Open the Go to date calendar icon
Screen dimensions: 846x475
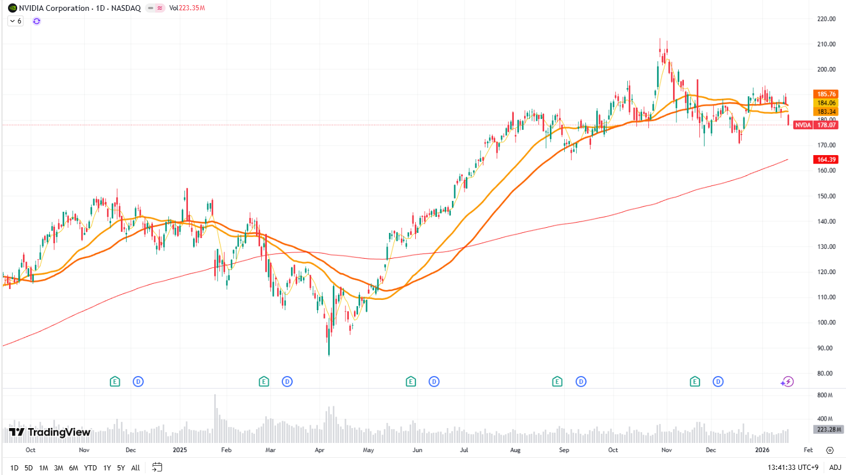point(157,467)
